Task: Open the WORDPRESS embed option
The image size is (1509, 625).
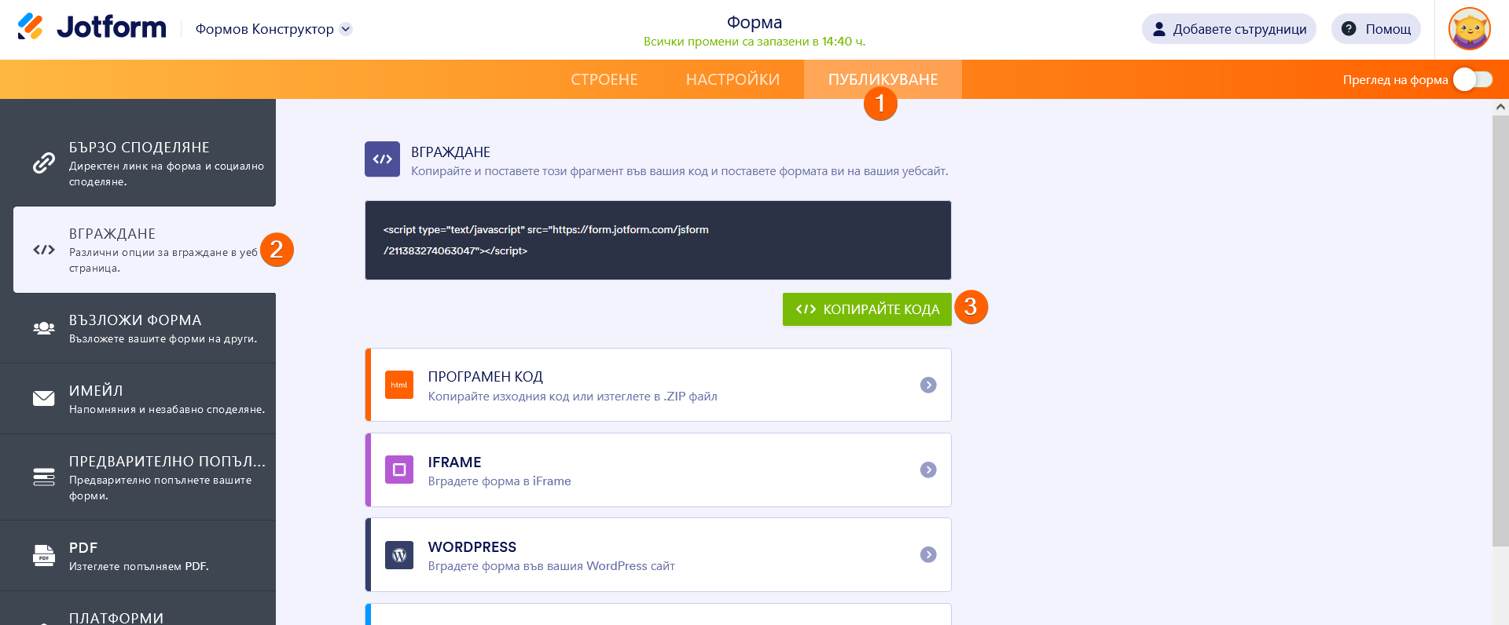Action: pos(659,554)
